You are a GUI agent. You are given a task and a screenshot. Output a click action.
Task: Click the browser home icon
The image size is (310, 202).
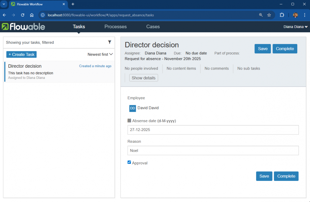pos(32,15)
